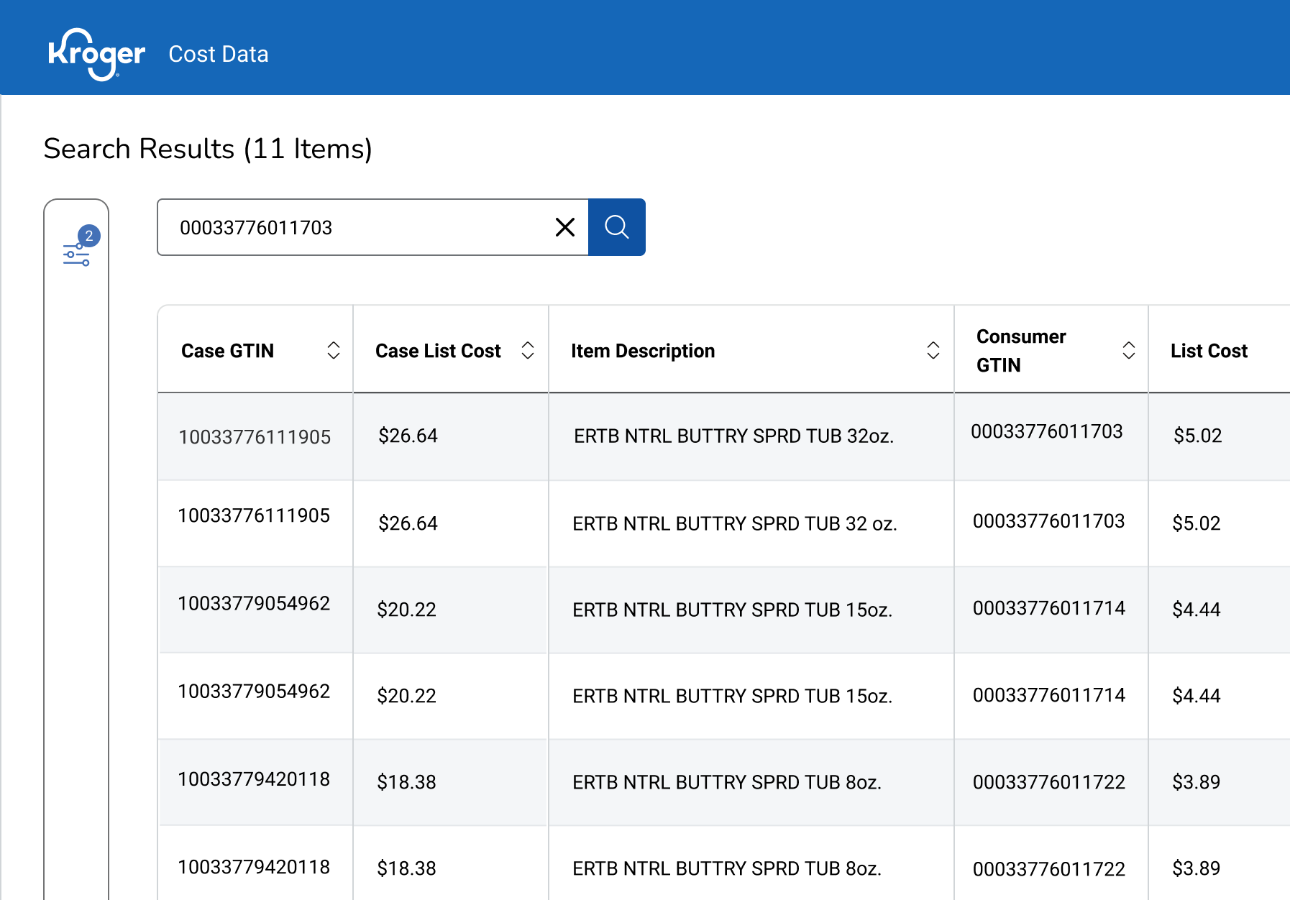Click $18.38 in sixth row
Screen dimensions: 1290x900
click(x=406, y=868)
